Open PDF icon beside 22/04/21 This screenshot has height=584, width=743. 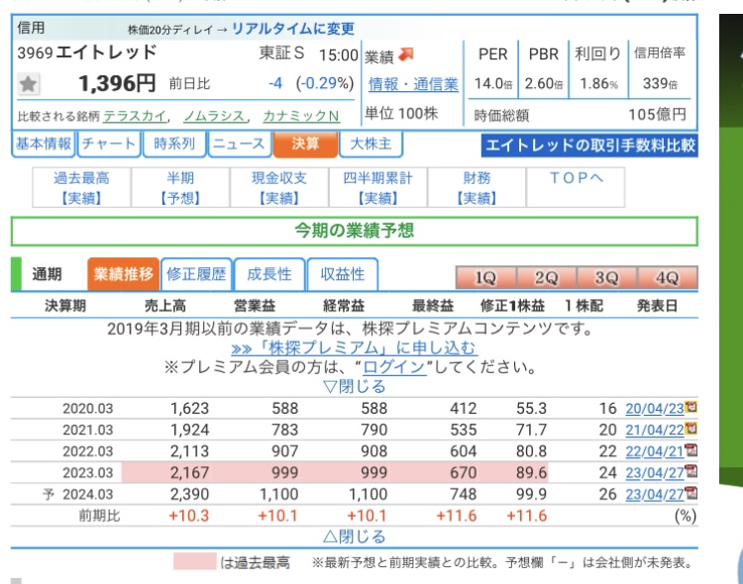tap(691, 450)
